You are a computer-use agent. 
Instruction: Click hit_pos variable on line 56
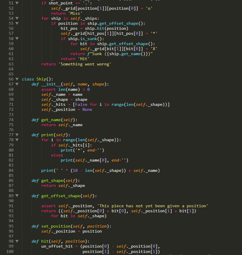69,29
